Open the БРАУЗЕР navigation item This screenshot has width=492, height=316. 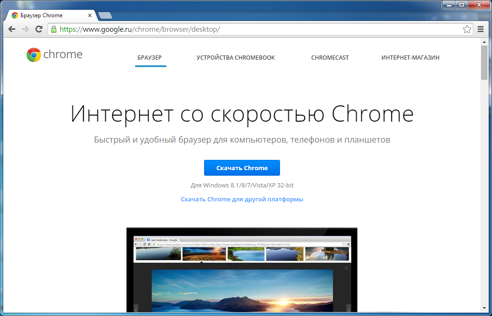coord(150,58)
